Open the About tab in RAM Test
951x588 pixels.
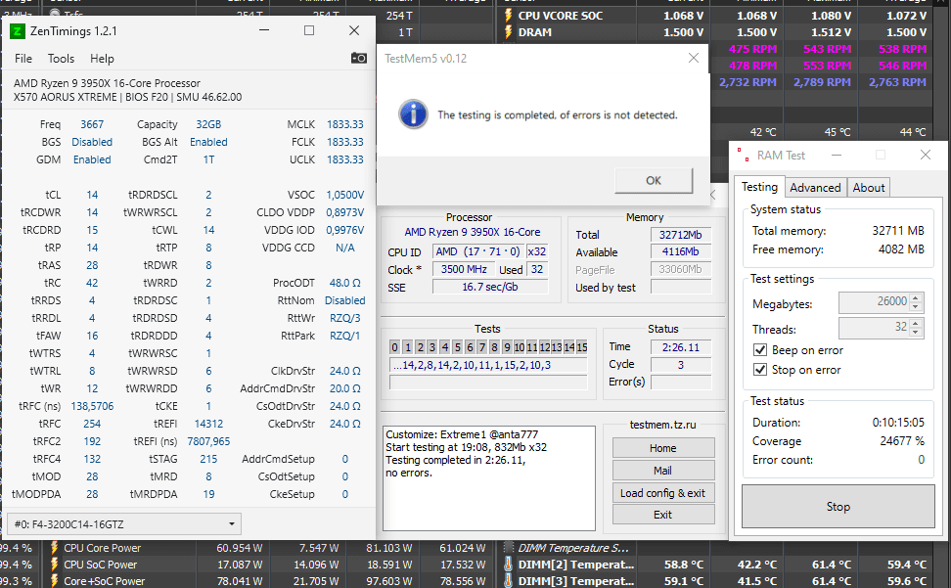pyautogui.click(x=868, y=188)
